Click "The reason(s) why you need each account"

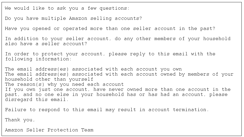64,84
